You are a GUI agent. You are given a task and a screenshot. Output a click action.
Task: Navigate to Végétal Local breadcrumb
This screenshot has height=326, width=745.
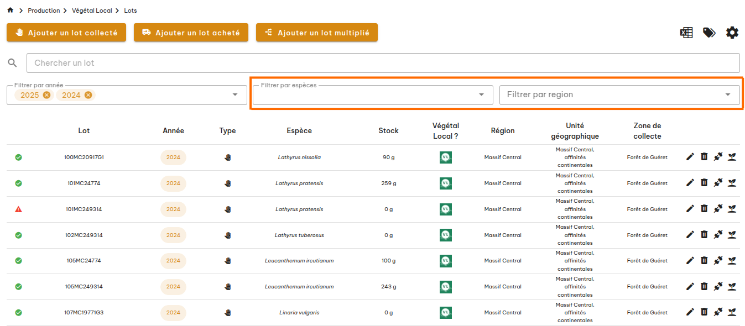pyautogui.click(x=92, y=10)
